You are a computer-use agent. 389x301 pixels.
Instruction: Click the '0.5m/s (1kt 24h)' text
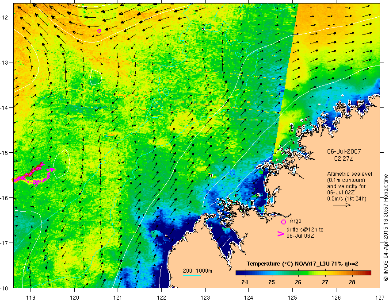point(347,199)
